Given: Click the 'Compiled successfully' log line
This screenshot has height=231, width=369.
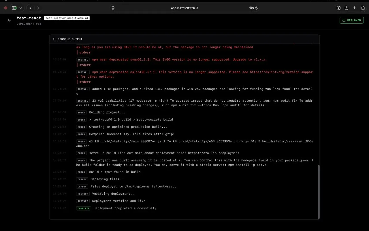Looking at the screenshot, I should 132,134.
